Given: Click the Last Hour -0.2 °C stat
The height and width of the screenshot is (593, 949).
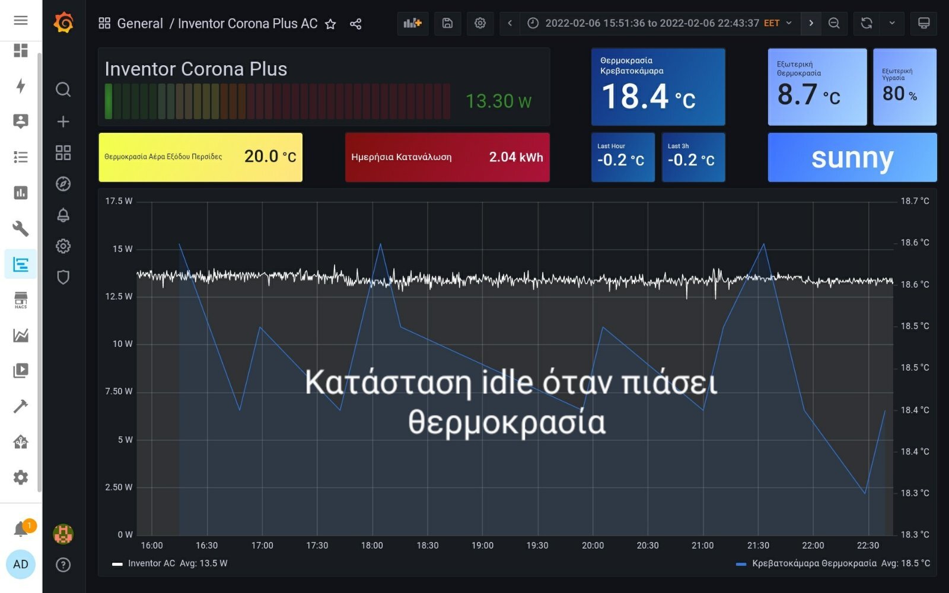Looking at the screenshot, I should [x=623, y=157].
